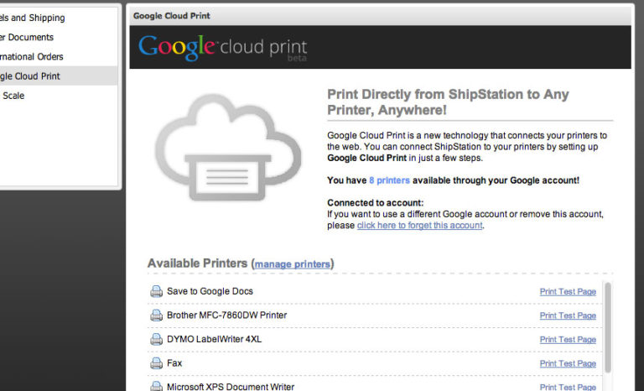Screen dimensions: 644x391
Task: Print test page for Microsoft XPS Document Writer
Action: point(568,387)
